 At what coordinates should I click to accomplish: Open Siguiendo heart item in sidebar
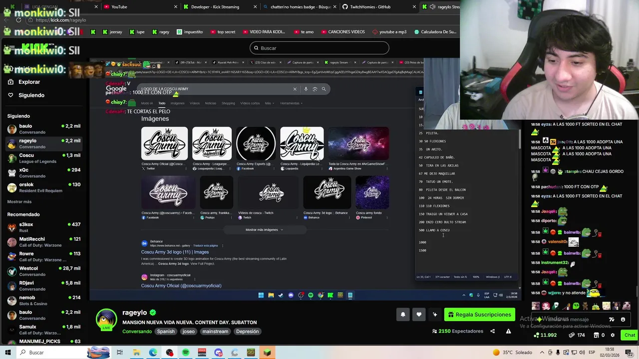[31, 95]
